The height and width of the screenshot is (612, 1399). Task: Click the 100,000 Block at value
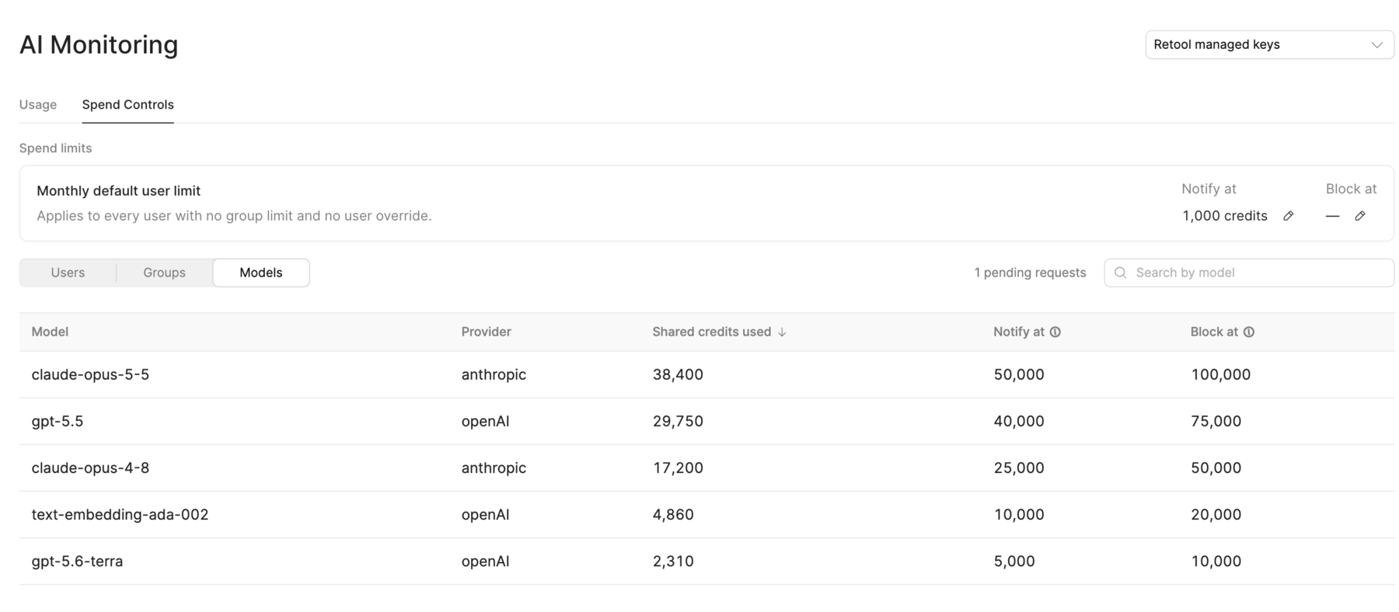tap(1221, 374)
